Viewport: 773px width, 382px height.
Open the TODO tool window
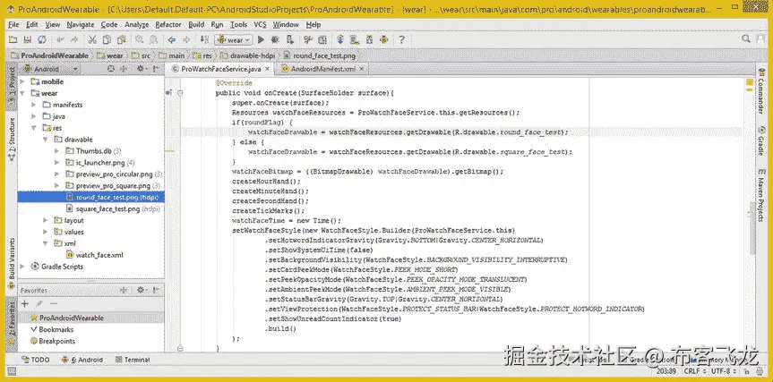point(36,360)
